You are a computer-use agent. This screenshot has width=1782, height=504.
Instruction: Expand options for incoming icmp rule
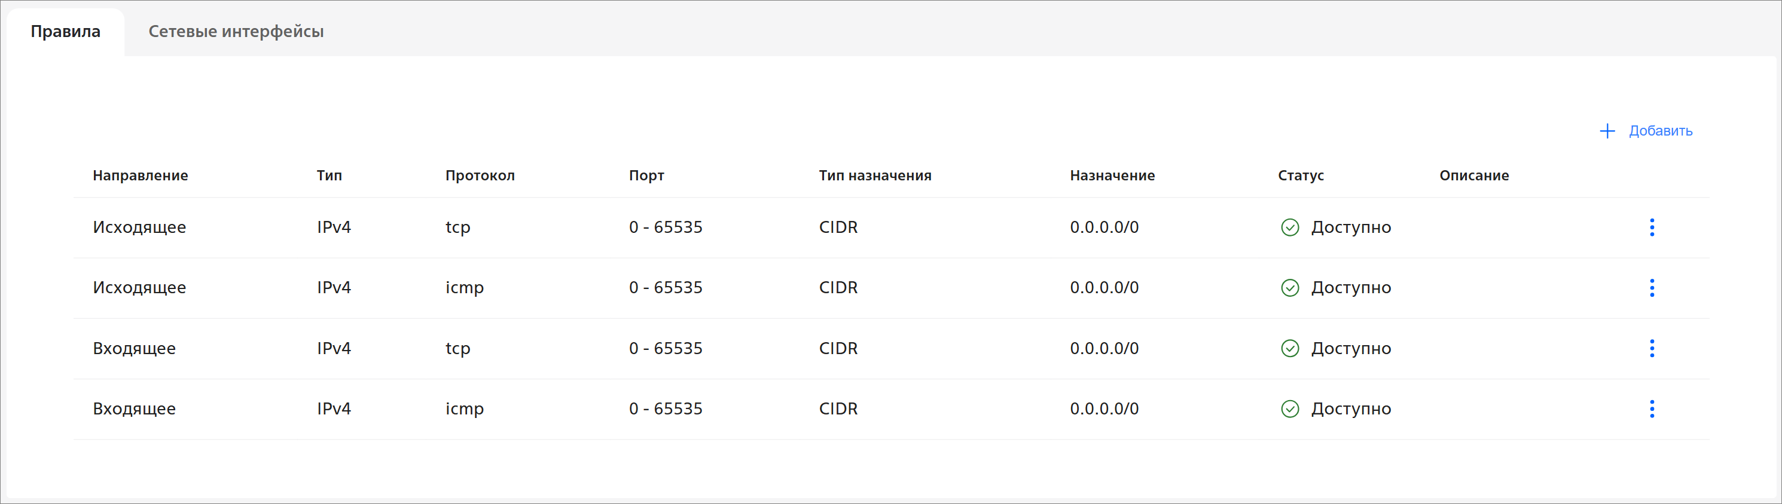pos(1651,408)
